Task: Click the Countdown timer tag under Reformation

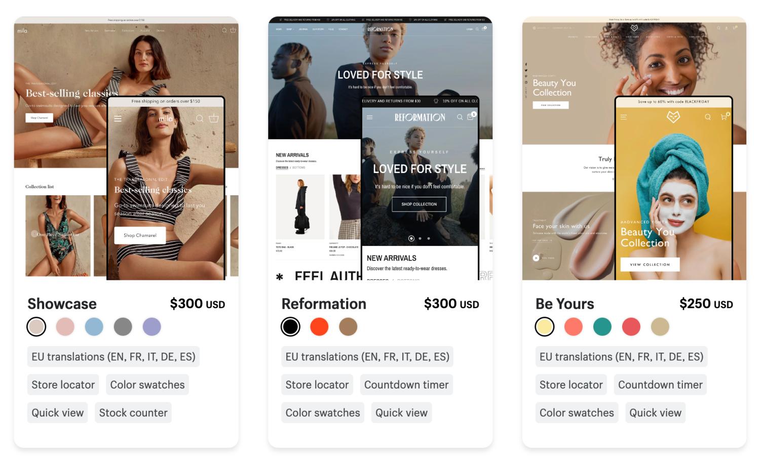Action: (406, 385)
